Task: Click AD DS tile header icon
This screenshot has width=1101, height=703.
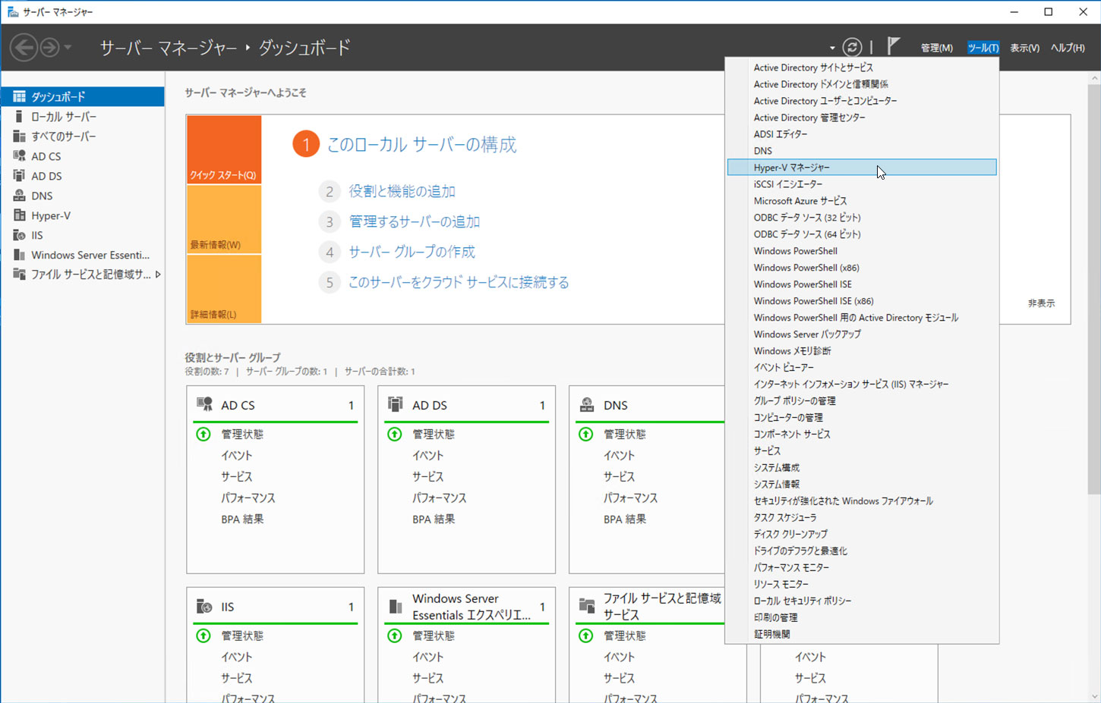Action: [x=396, y=404]
